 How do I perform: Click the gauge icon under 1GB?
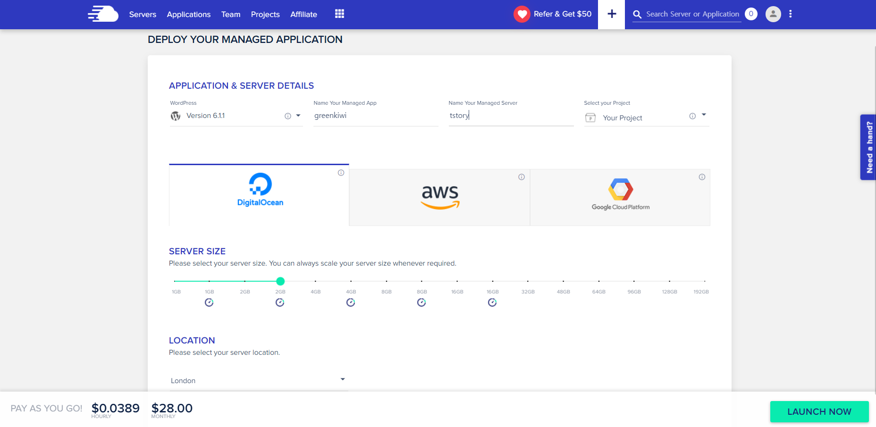[209, 302]
